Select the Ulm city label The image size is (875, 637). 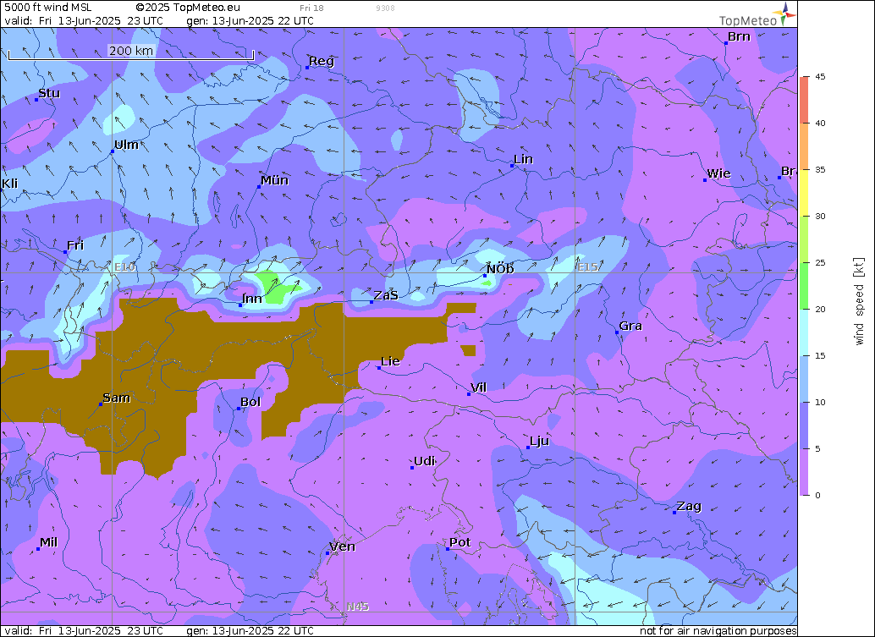[x=127, y=145]
